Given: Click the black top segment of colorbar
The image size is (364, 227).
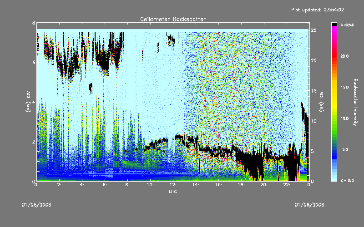Looking at the screenshot, I should 334,24.
